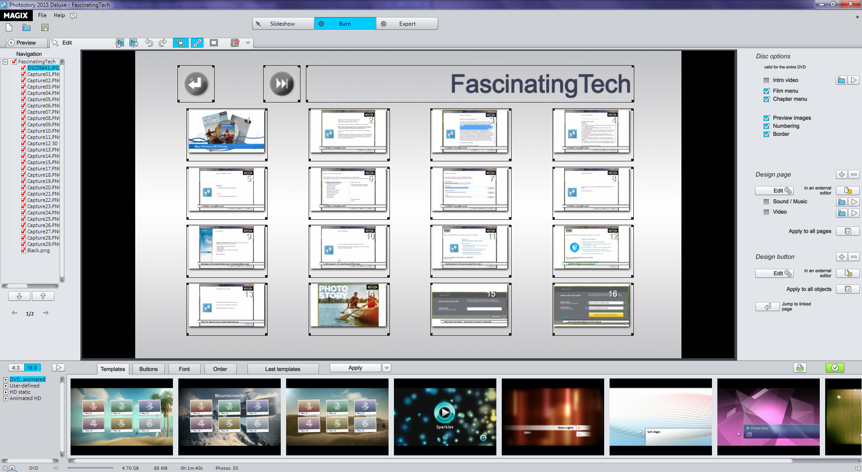Screen dimensions: 862x472
Task: Play the intro video preview
Action: (x=854, y=80)
